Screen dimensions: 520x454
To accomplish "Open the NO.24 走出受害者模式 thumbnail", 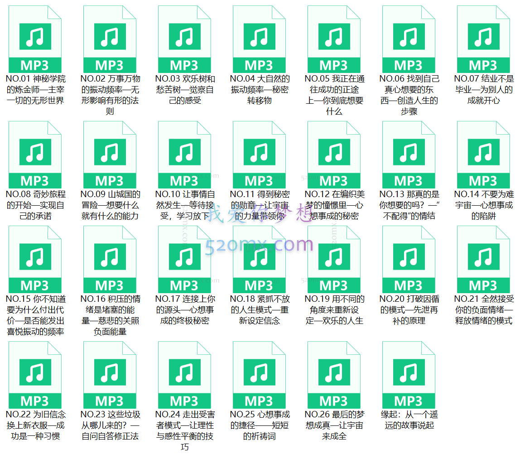I will (x=184, y=375).
